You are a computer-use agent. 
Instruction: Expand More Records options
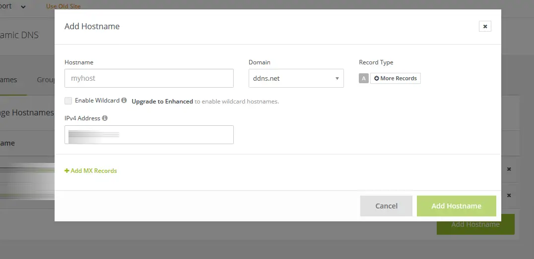(396, 78)
